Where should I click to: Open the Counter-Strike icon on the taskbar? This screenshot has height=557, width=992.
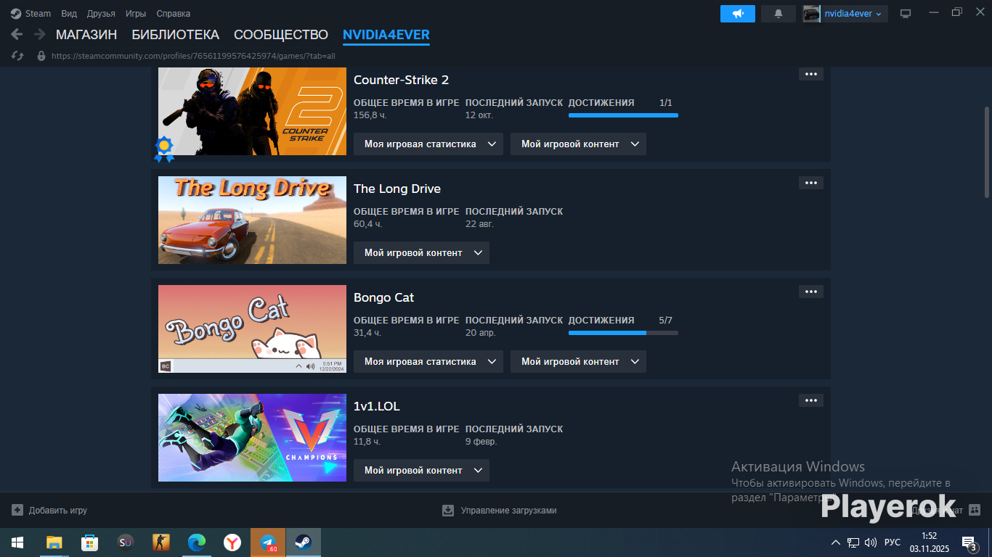[160, 542]
